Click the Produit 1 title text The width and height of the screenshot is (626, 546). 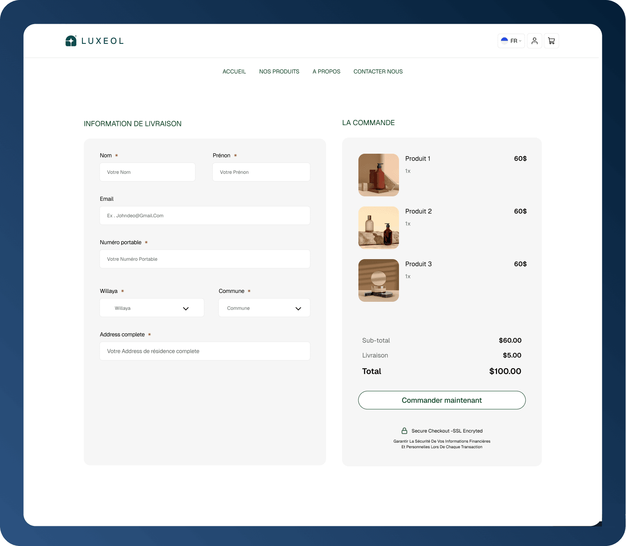(418, 159)
